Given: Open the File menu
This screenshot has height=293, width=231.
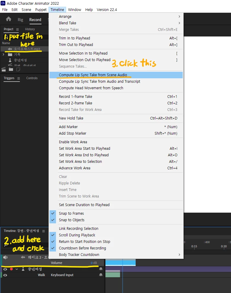Looking at the screenshot, I should [5, 9].
